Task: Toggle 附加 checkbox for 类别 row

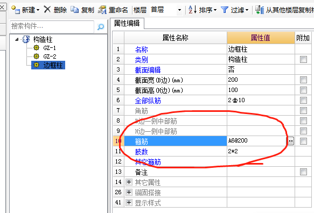Action: coord(303,59)
